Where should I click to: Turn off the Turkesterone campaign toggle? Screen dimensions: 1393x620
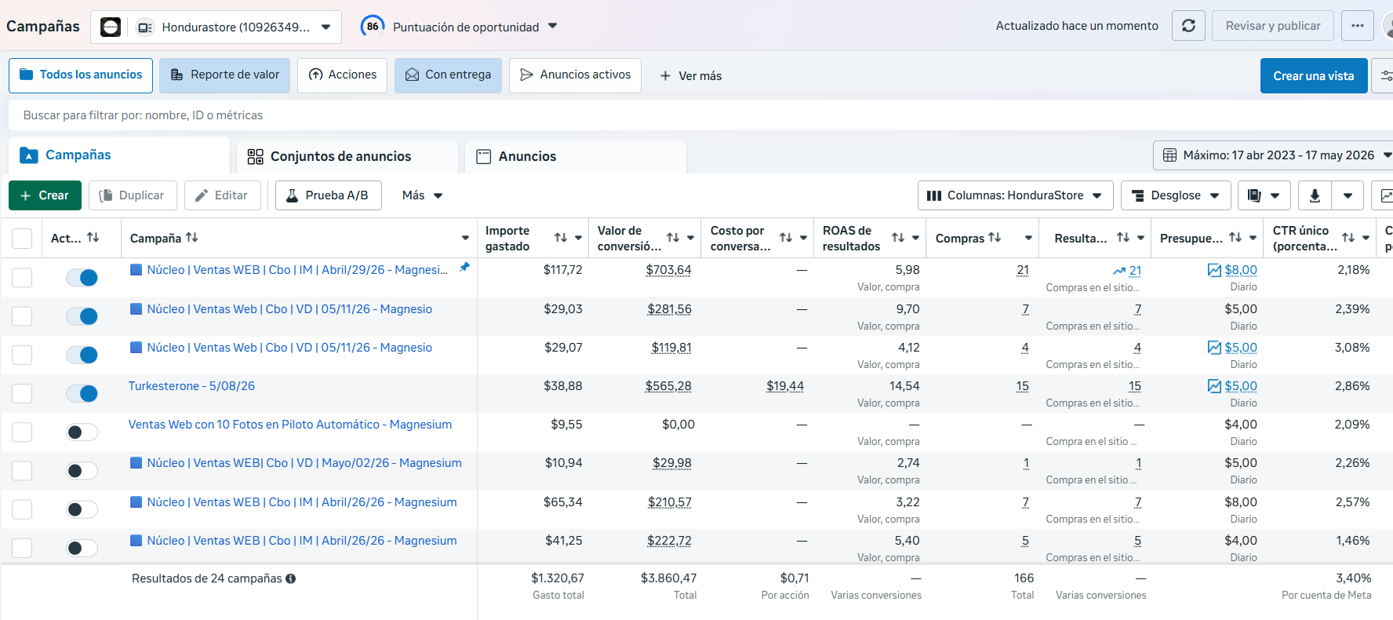tap(82, 393)
